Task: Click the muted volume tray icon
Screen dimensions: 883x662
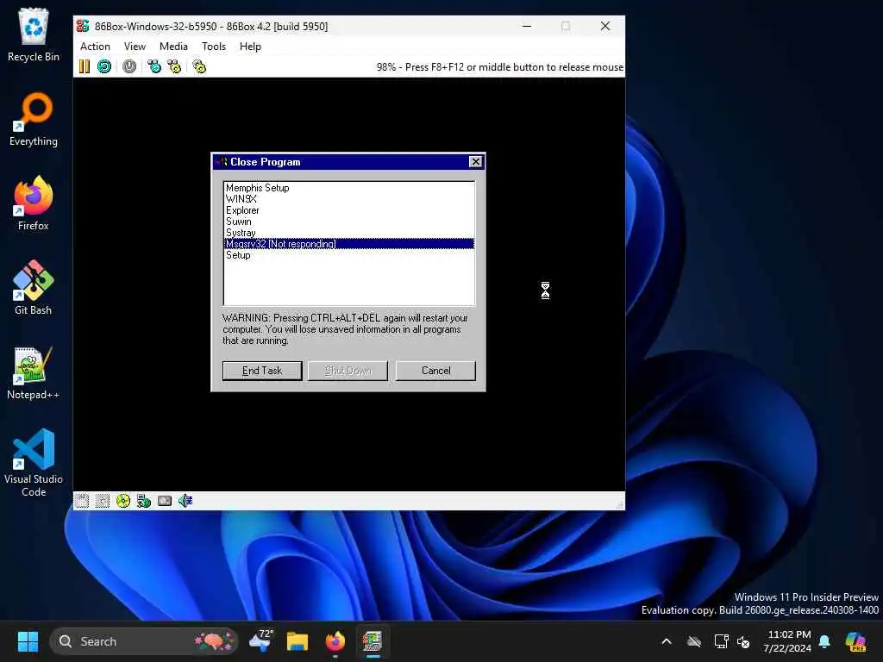Action: point(743,641)
